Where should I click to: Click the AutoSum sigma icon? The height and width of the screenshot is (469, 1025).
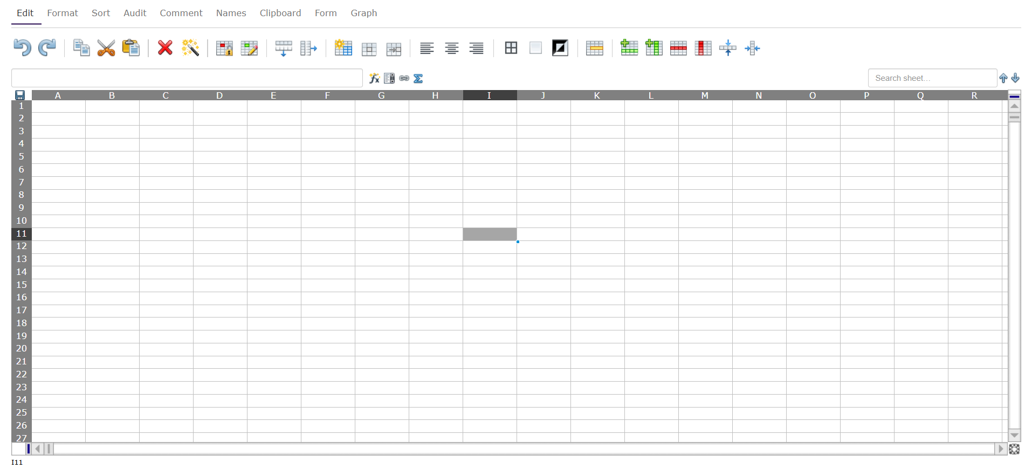coord(418,79)
